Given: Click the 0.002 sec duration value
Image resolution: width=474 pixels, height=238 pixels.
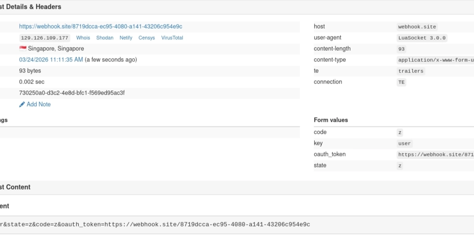Looking at the screenshot, I should pos(31,82).
